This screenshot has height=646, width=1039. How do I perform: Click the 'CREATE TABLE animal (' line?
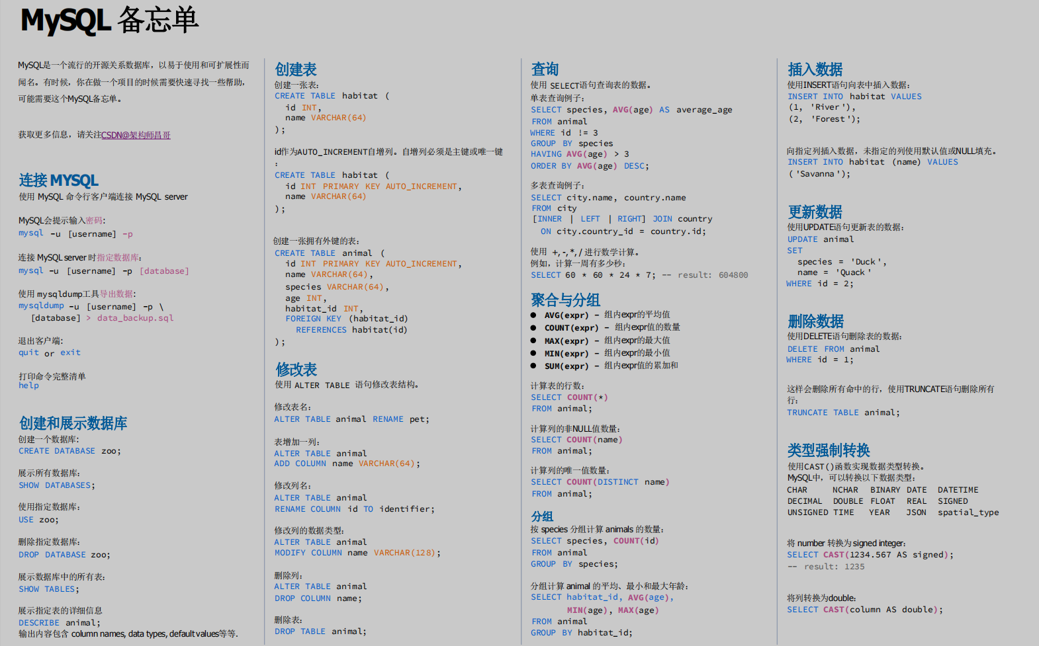click(x=330, y=253)
